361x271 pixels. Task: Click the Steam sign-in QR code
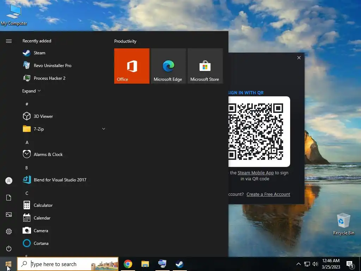tap(259, 132)
